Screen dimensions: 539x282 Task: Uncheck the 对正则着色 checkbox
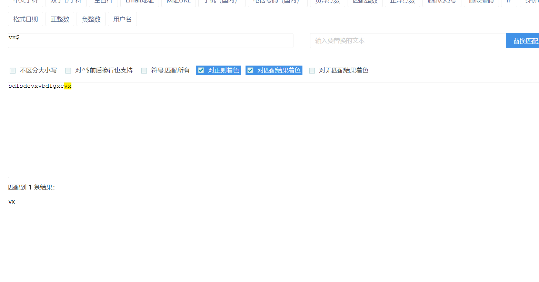201,70
